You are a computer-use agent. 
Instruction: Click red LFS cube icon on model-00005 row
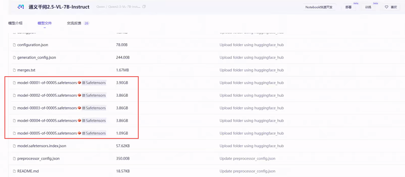[79, 133]
